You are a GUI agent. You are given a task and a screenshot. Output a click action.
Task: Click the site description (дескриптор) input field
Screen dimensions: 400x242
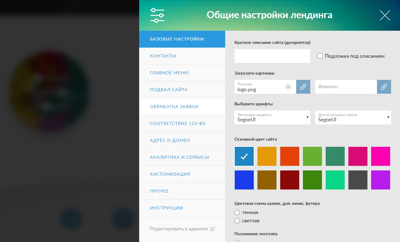272,56
